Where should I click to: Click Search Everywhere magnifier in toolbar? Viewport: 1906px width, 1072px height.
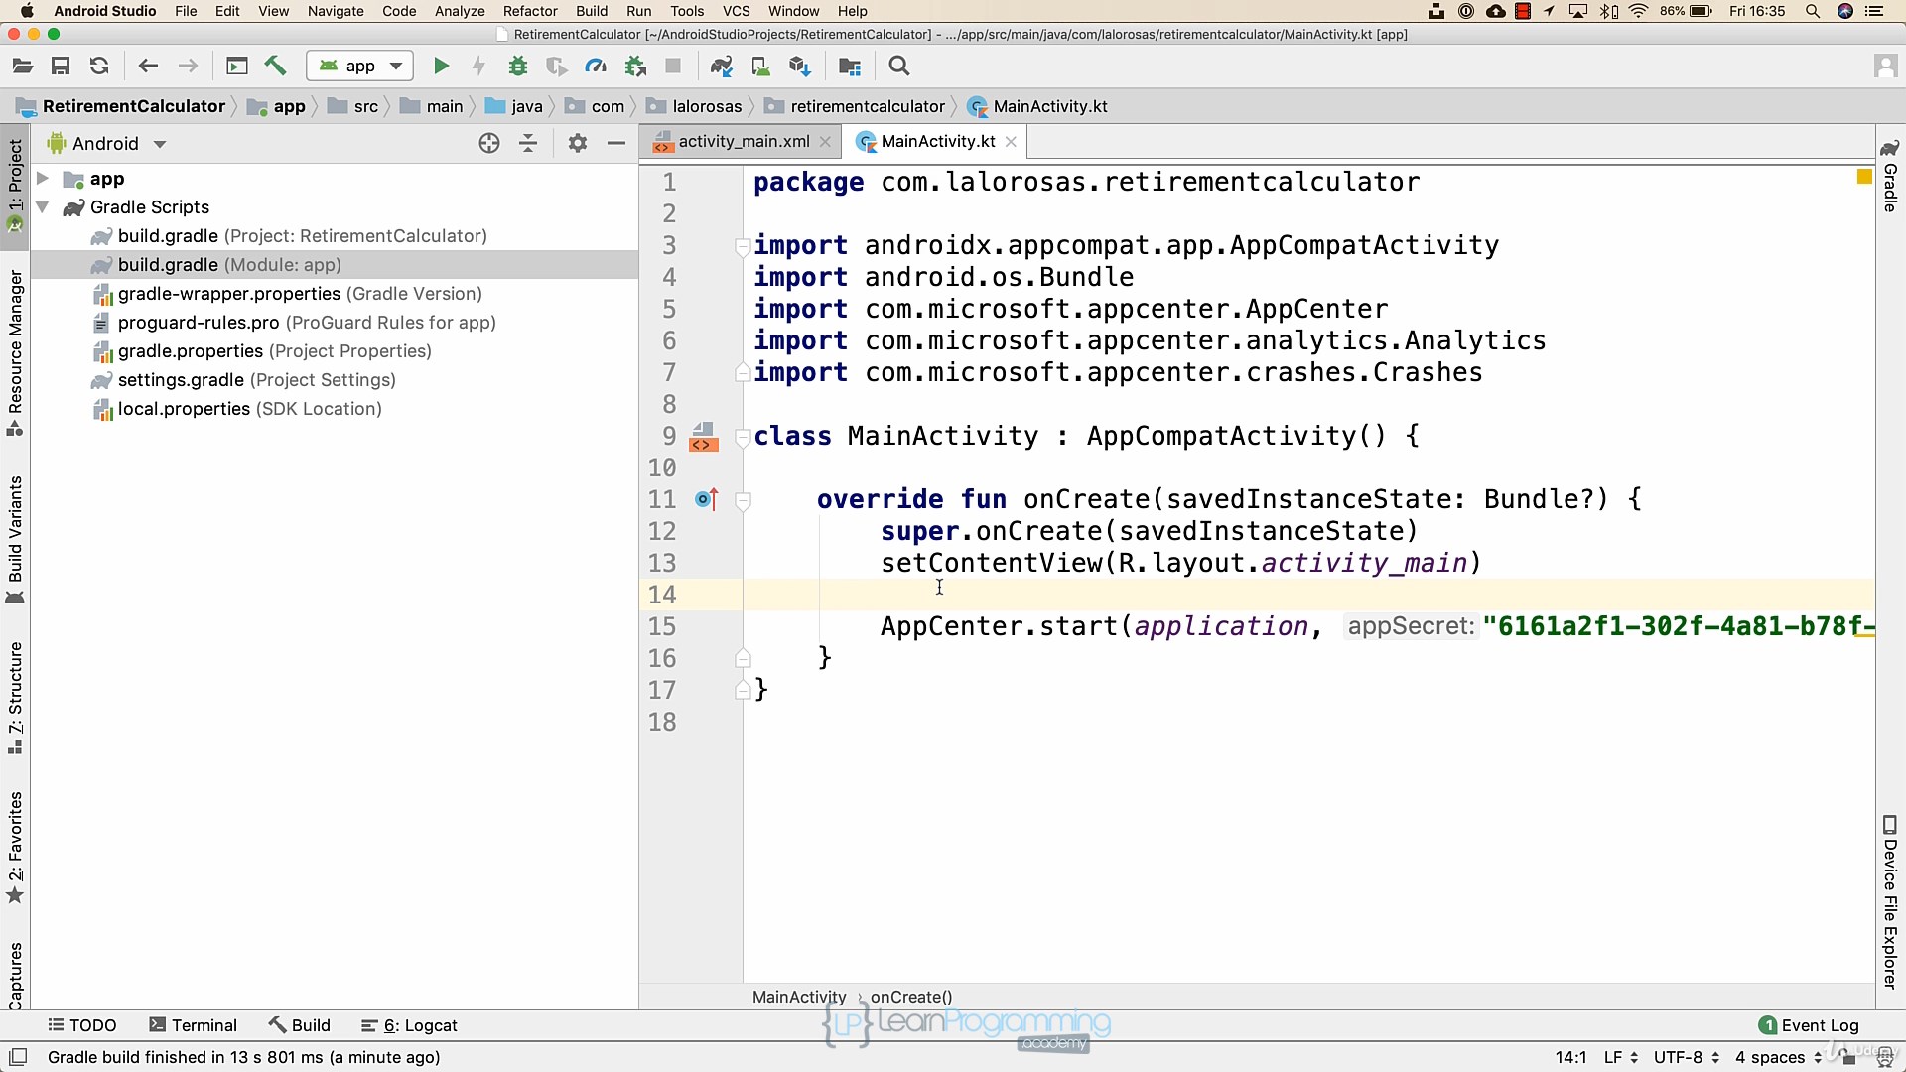899,67
